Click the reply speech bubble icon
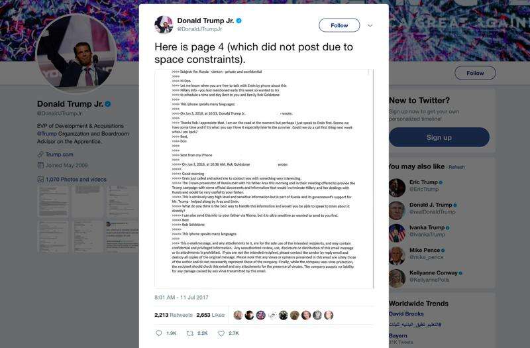Screen dimensions: 530x348 pos(158,333)
